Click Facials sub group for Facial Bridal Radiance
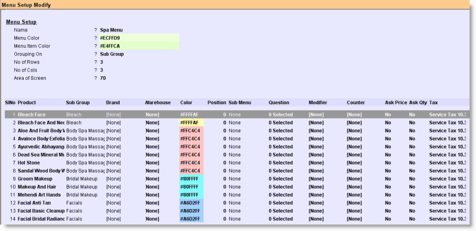The height and width of the screenshot is (231, 476). pos(74,219)
